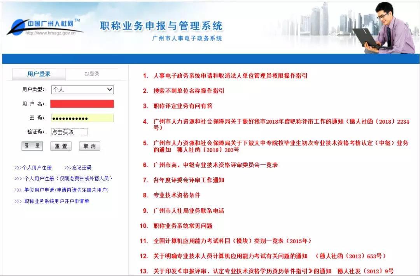Viewport: 420px width, 276px height.
Task: Click 验证码 field to get captcha
Action: pyautogui.click(x=69, y=132)
